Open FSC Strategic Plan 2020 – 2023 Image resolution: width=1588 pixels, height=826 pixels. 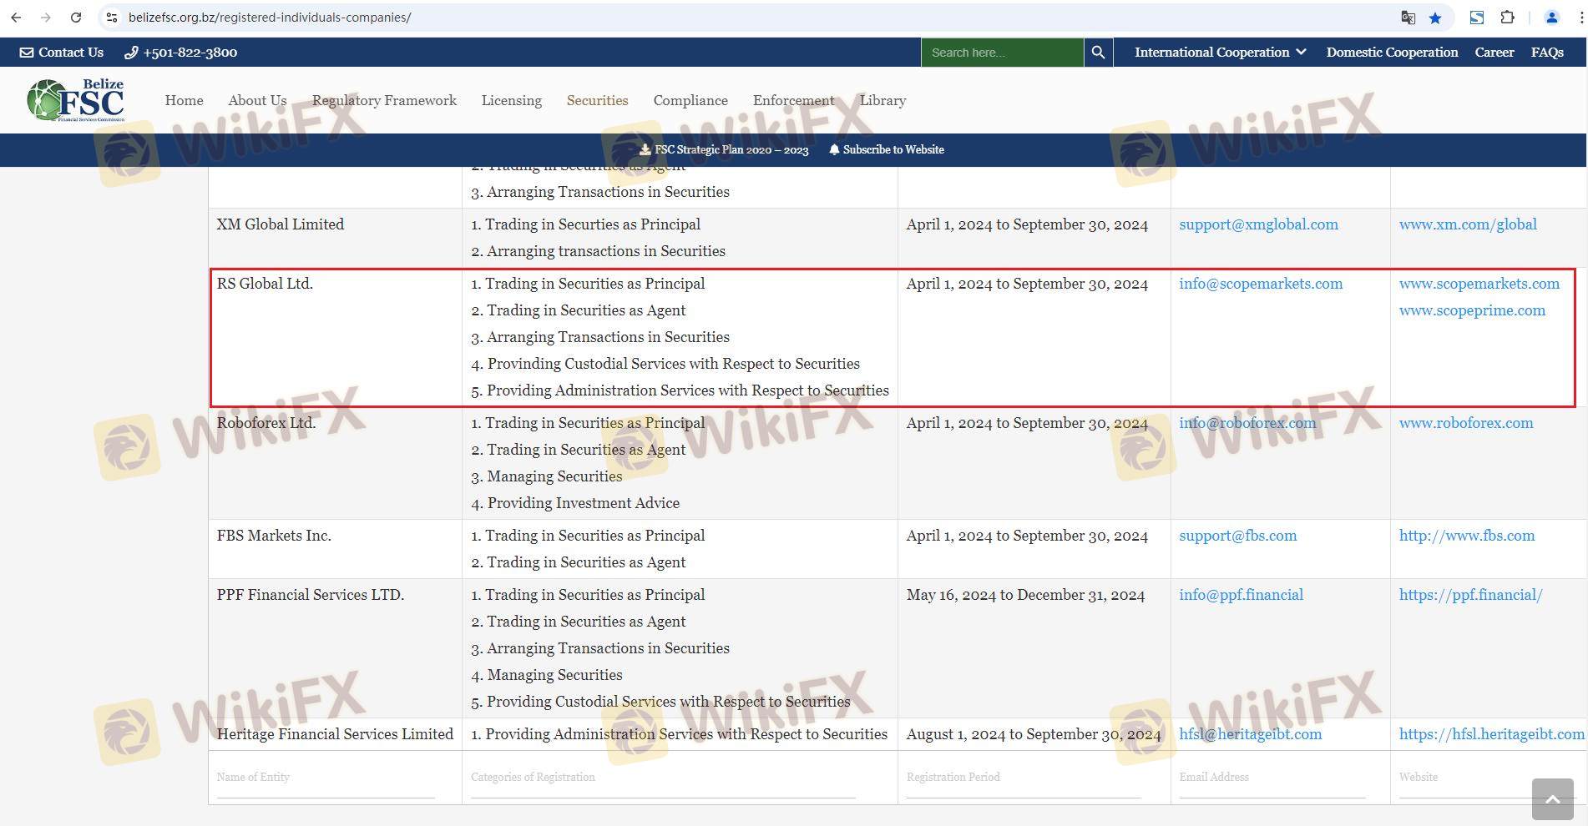coord(724,149)
